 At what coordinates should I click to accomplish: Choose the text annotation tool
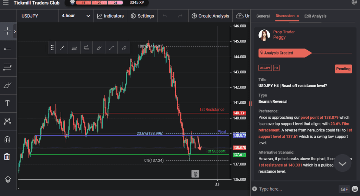click(7, 103)
